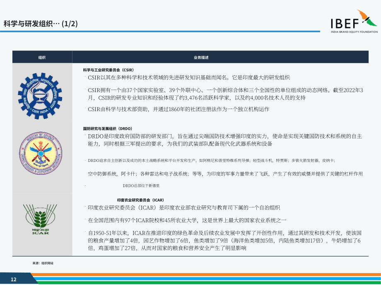The width and height of the screenshot is (381, 285).
Task: Click the IBEF logo at top right
Action: coord(354,21)
